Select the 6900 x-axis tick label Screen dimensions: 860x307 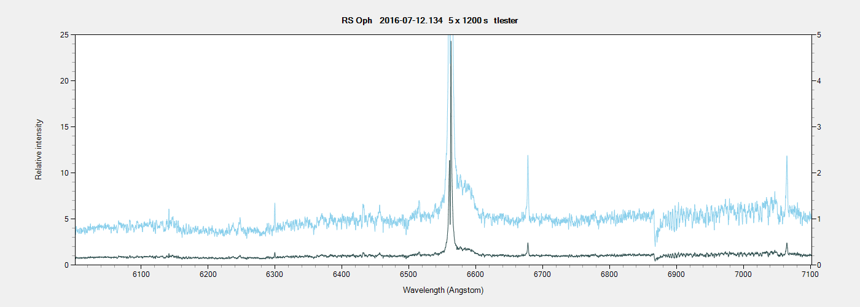point(676,274)
